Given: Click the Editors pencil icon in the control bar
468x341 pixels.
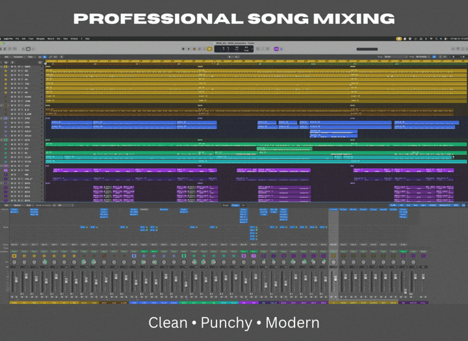Looking at the screenshot, I should (x=33, y=49).
